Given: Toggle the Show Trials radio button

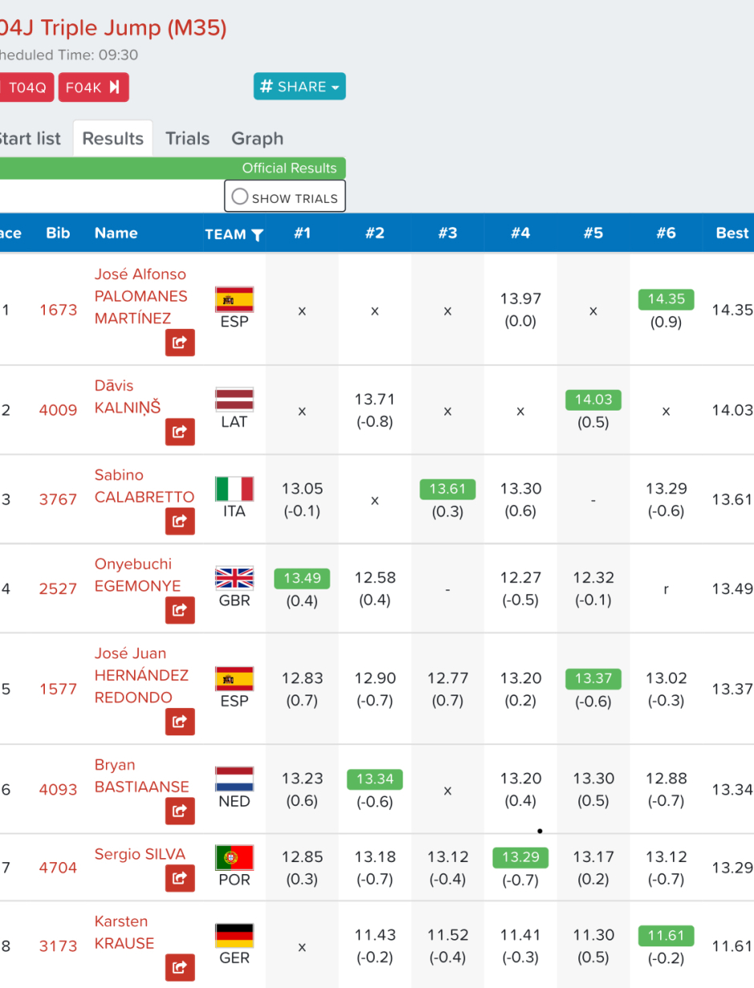Looking at the screenshot, I should (x=240, y=197).
